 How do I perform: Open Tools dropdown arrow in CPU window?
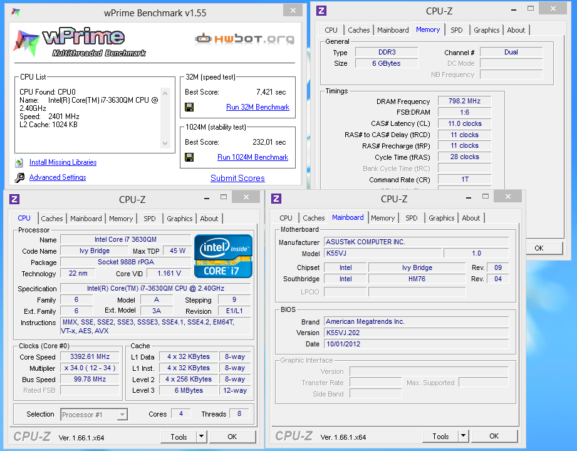[201, 437]
